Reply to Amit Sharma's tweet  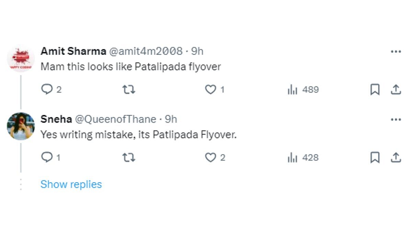(46, 90)
